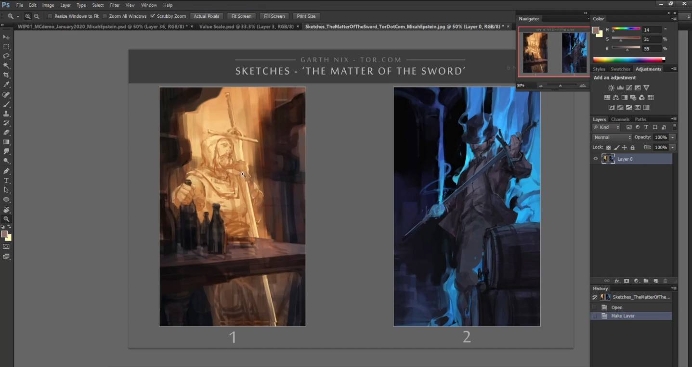Image resolution: width=692 pixels, height=367 pixels.
Task: Open the Filter menu
Action: point(115,5)
